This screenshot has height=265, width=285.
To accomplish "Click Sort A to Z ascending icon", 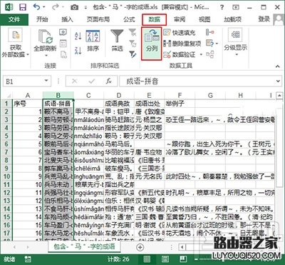I will tap(78, 36).
